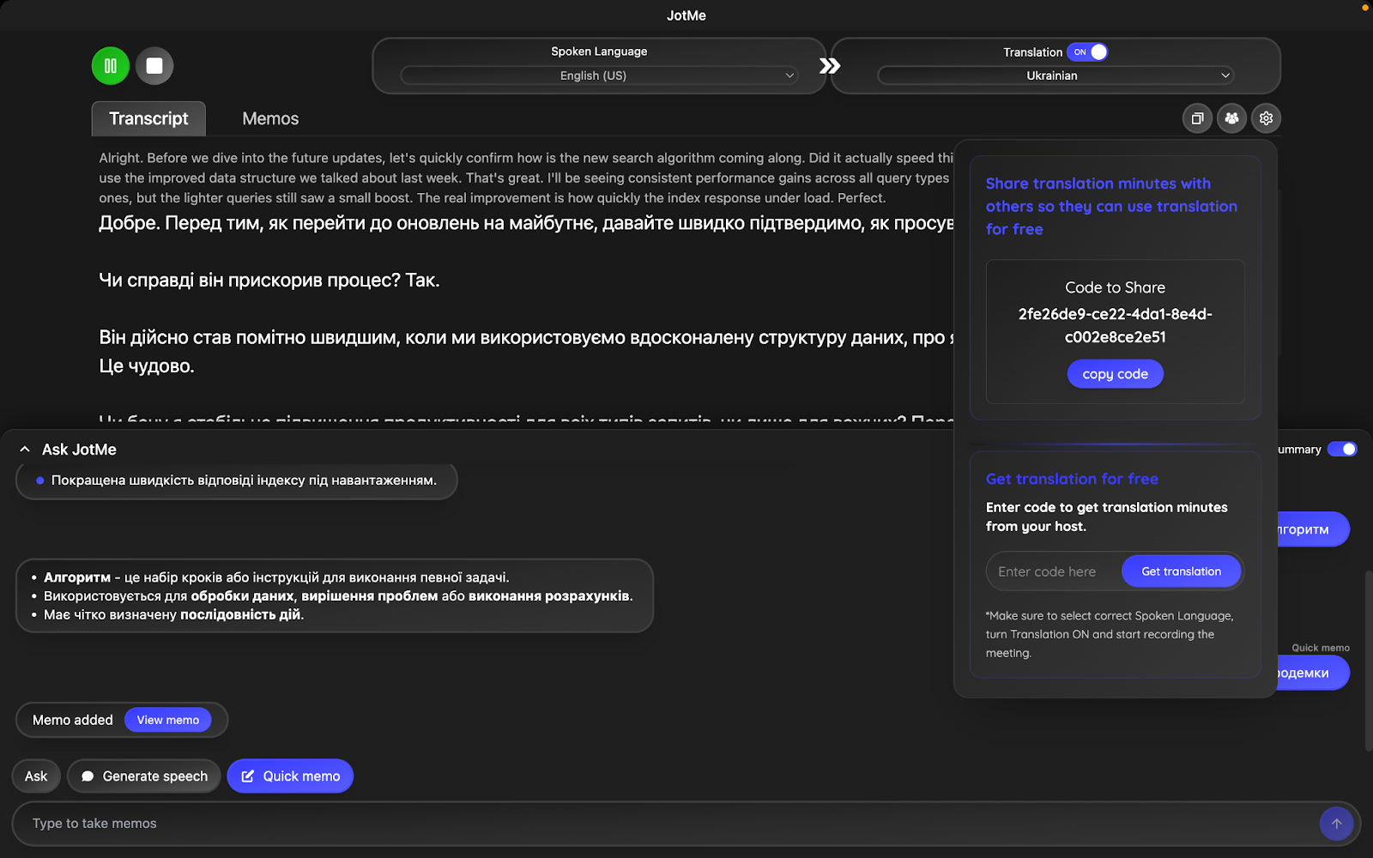Click the Generate speech button
1373x858 pixels.
144,776
